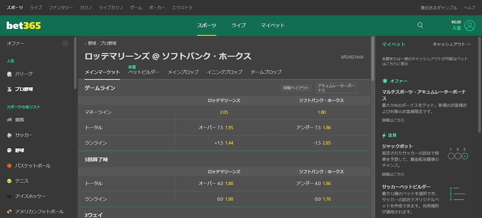Open マイベット in green header
The width and height of the screenshot is (482, 218).
coord(273,25)
